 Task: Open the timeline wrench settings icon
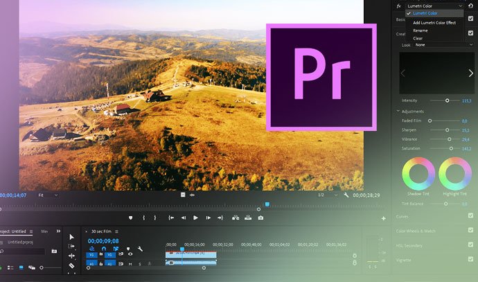coord(140,249)
